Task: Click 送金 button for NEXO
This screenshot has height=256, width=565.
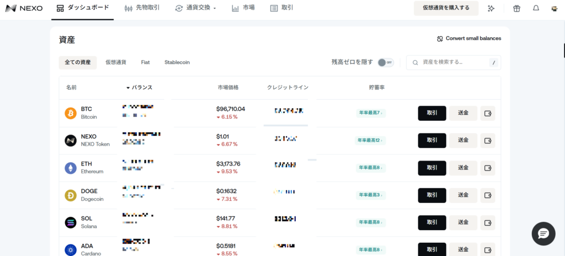Action: pos(463,141)
